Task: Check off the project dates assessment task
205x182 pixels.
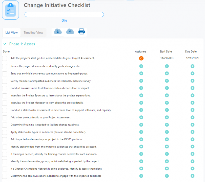Action: coord(4,58)
